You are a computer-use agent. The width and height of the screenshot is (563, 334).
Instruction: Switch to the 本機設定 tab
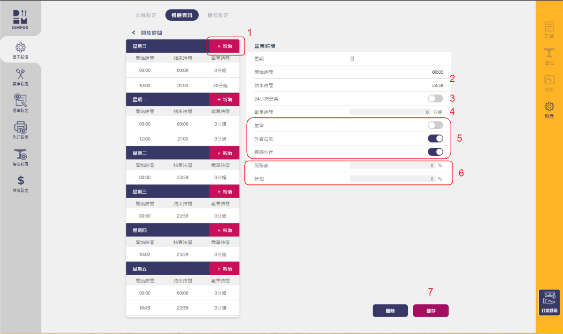[146, 15]
